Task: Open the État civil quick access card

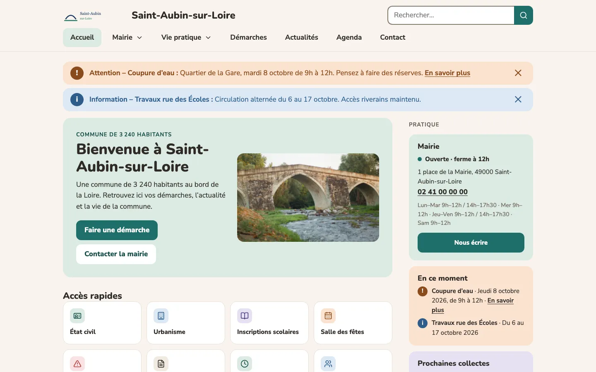Action: coord(102,323)
